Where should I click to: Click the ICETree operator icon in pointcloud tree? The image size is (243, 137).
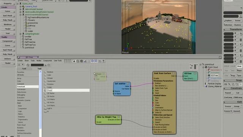point(209,75)
